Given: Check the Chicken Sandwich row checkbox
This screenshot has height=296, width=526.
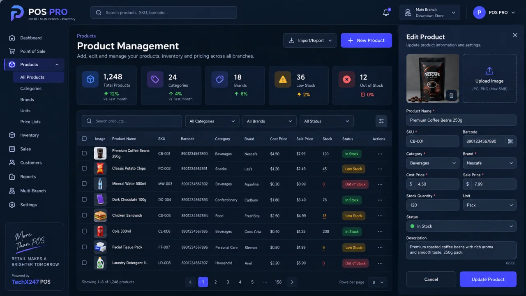Looking at the screenshot, I should (84, 215).
